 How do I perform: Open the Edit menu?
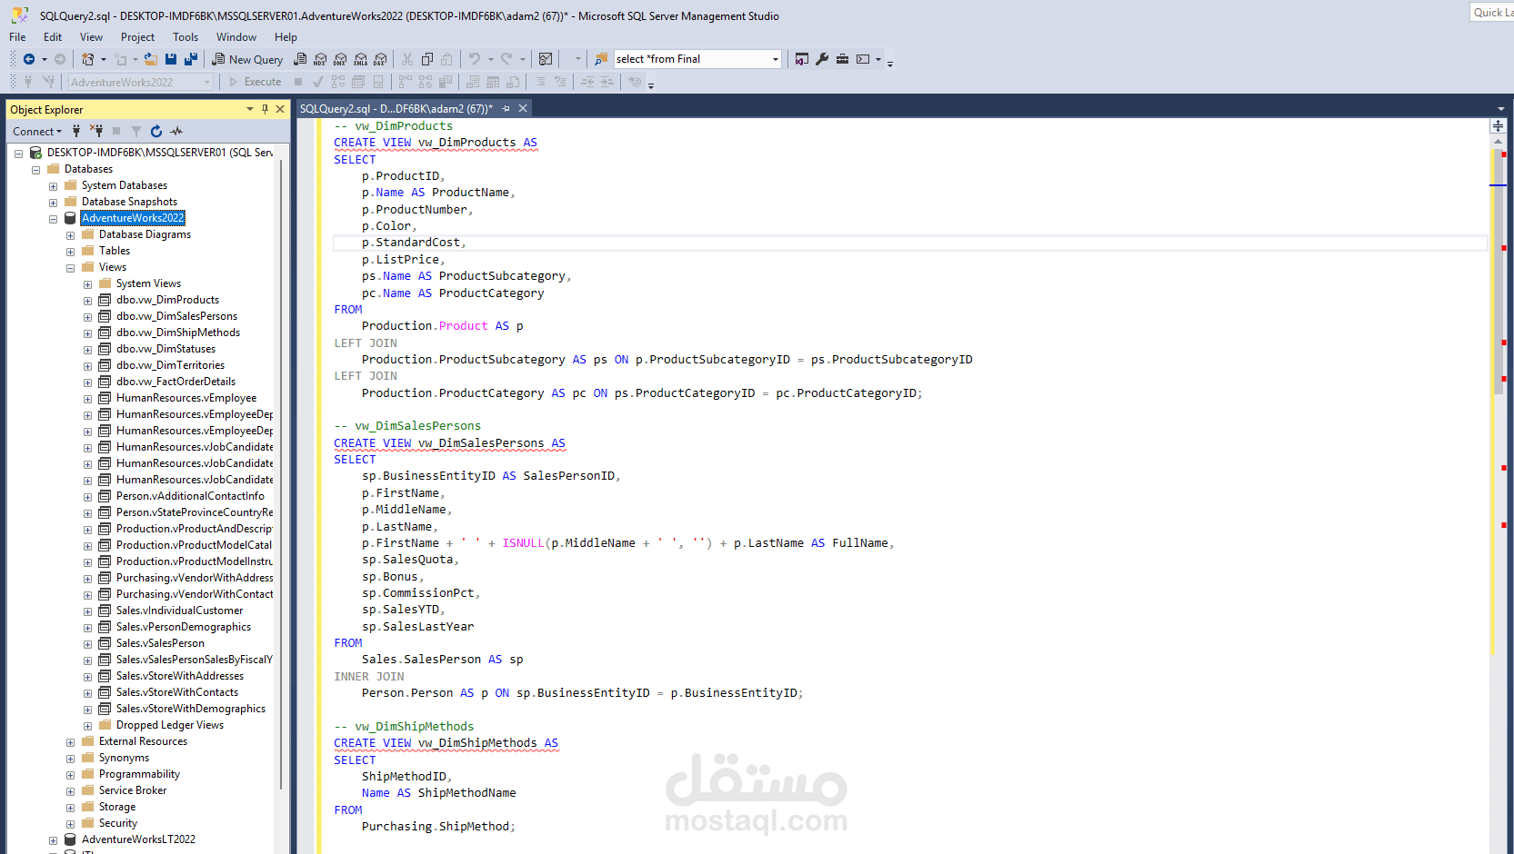point(53,37)
